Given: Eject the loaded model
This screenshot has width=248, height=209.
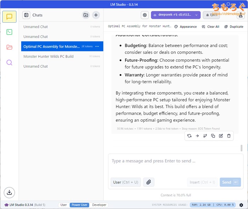Looking at the screenshot, I should (212, 15).
